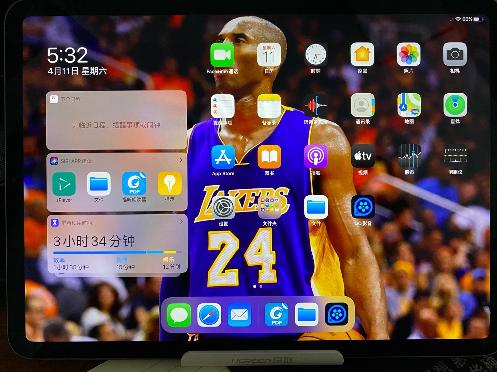Launch the Podcasts (播客) app
The height and width of the screenshot is (372, 497).
[x=316, y=156]
